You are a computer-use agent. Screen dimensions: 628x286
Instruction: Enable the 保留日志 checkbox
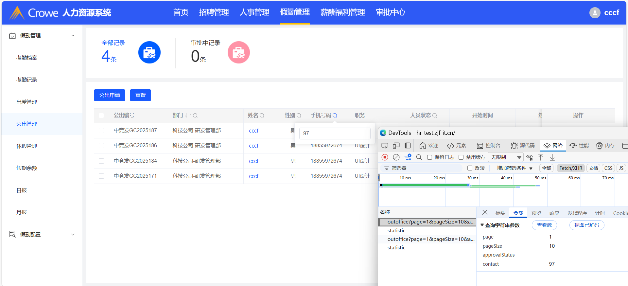[x=430, y=157]
